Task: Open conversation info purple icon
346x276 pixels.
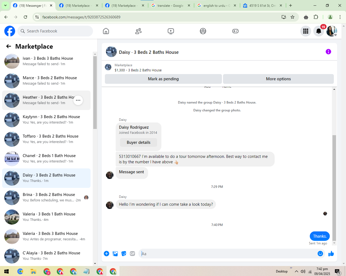Action: pyautogui.click(x=328, y=52)
